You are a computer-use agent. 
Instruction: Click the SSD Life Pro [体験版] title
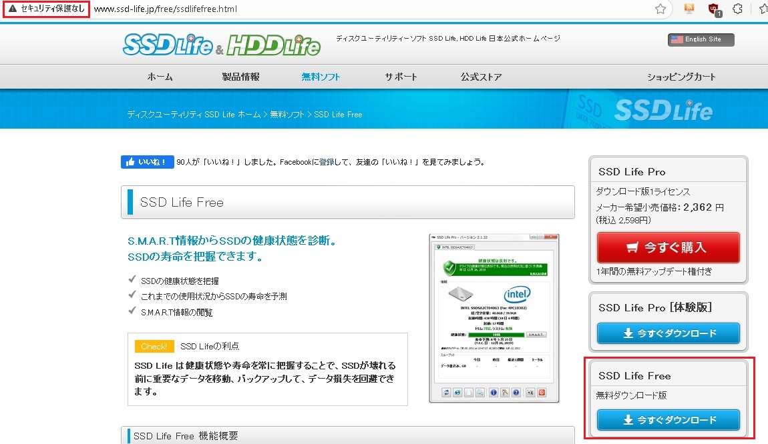pyautogui.click(x=655, y=307)
